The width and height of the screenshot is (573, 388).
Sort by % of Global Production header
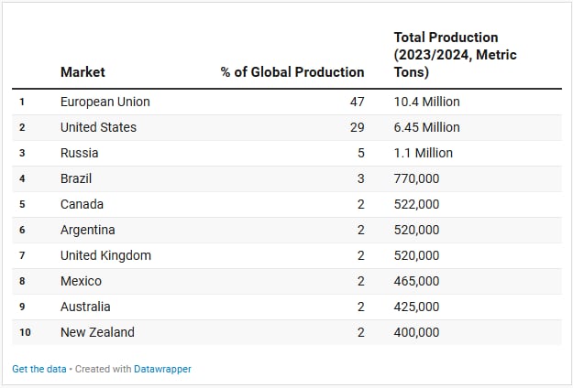[x=292, y=71]
